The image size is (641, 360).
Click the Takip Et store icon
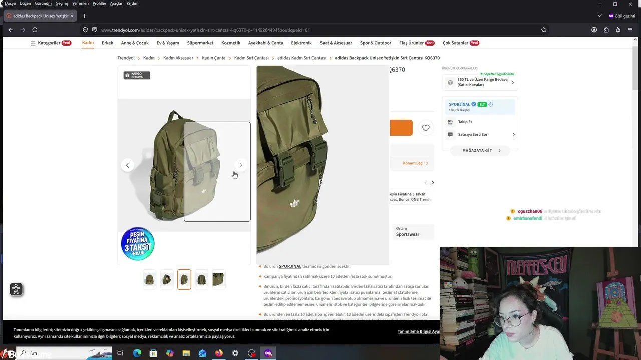pos(450,122)
